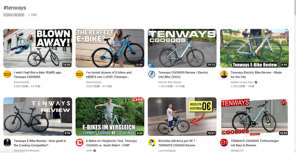The image size is (296, 153).
Task: Open the TENWAYS CGO800S 19:12 thumbnail
Action: coord(182,48)
